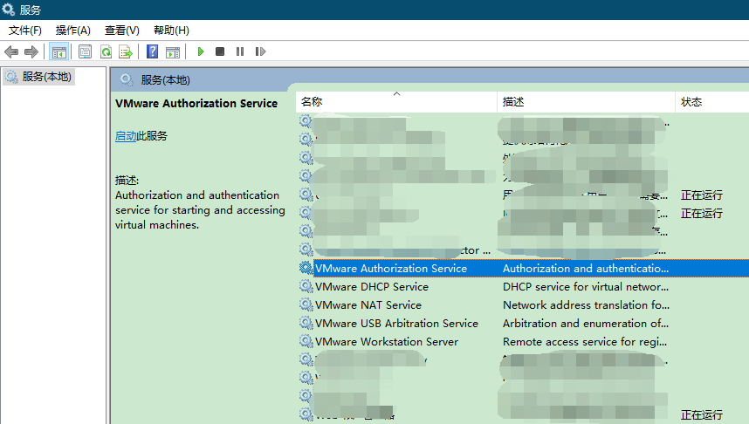Viewport: 749px width, 424px height.
Task: Click the 服务(本地) header in the right pane
Action: [x=165, y=79]
